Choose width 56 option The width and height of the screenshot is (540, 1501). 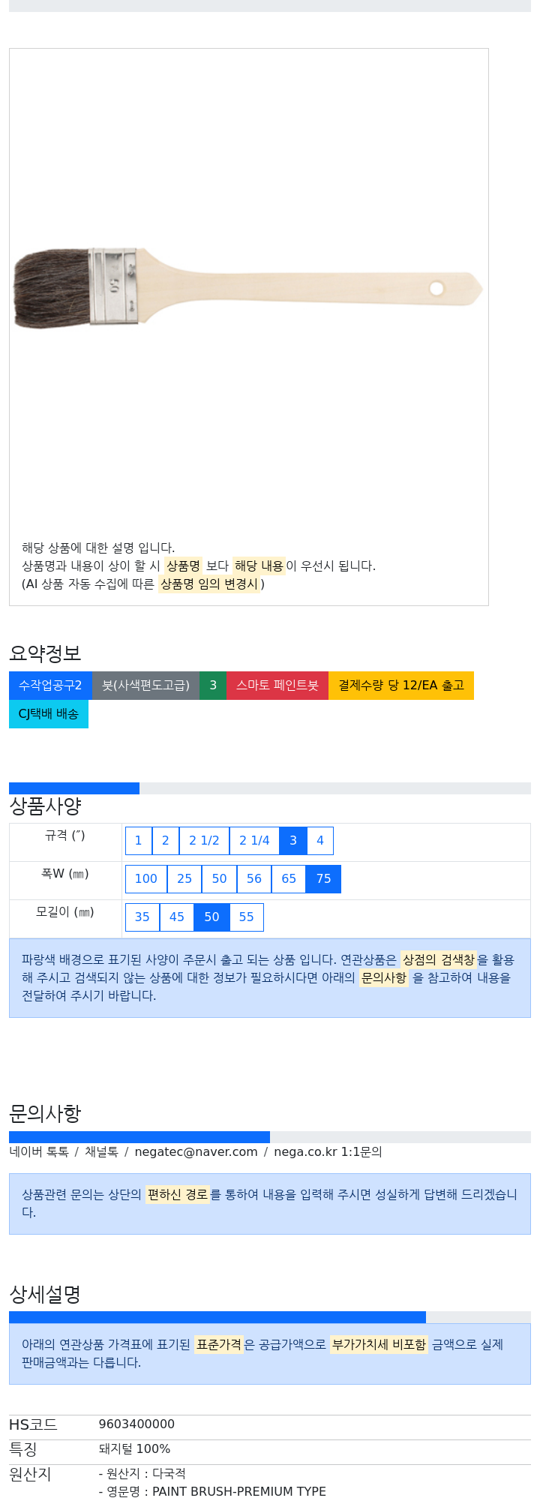(254, 879)
